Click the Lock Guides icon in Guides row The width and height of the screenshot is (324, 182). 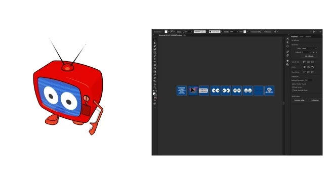tap(308, 67)
